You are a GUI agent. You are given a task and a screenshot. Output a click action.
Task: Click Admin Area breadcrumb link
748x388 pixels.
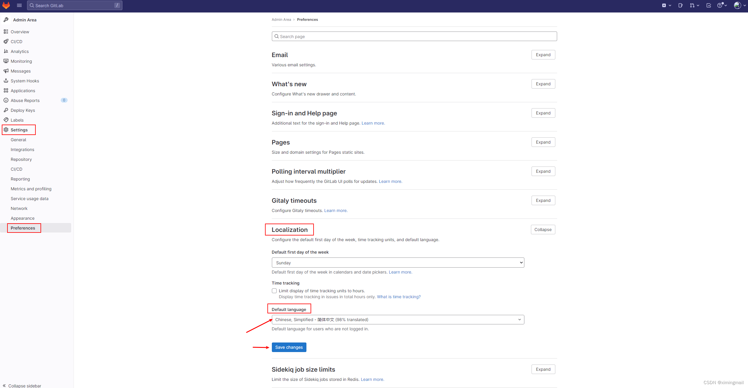point(281,20)
